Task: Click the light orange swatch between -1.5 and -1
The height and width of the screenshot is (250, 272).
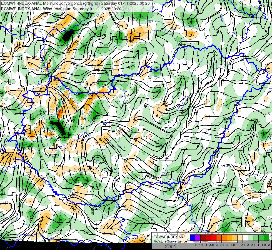Action: pyautogui.click(x=235, y=238)
